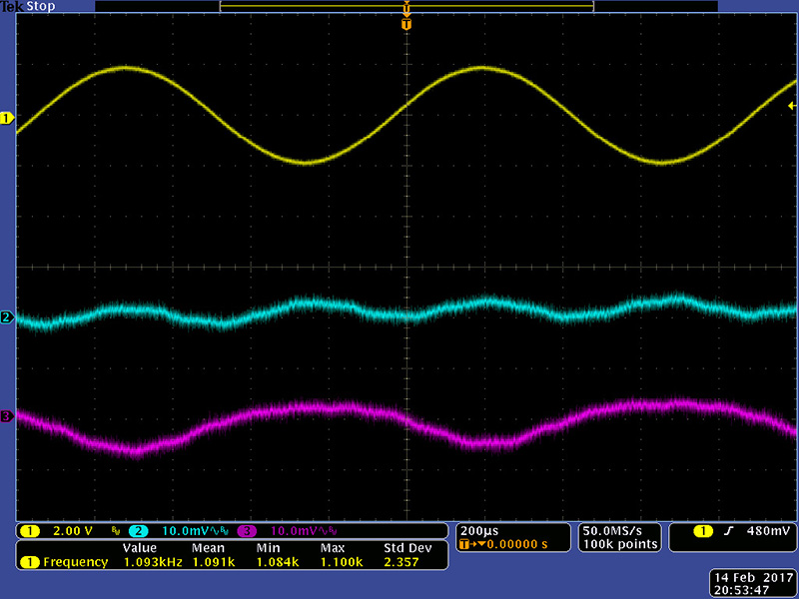The height and width of the screenshot is (599, 799).
Task: Click the 200µs horizontal timebase readout
Action: pos(476,529)
